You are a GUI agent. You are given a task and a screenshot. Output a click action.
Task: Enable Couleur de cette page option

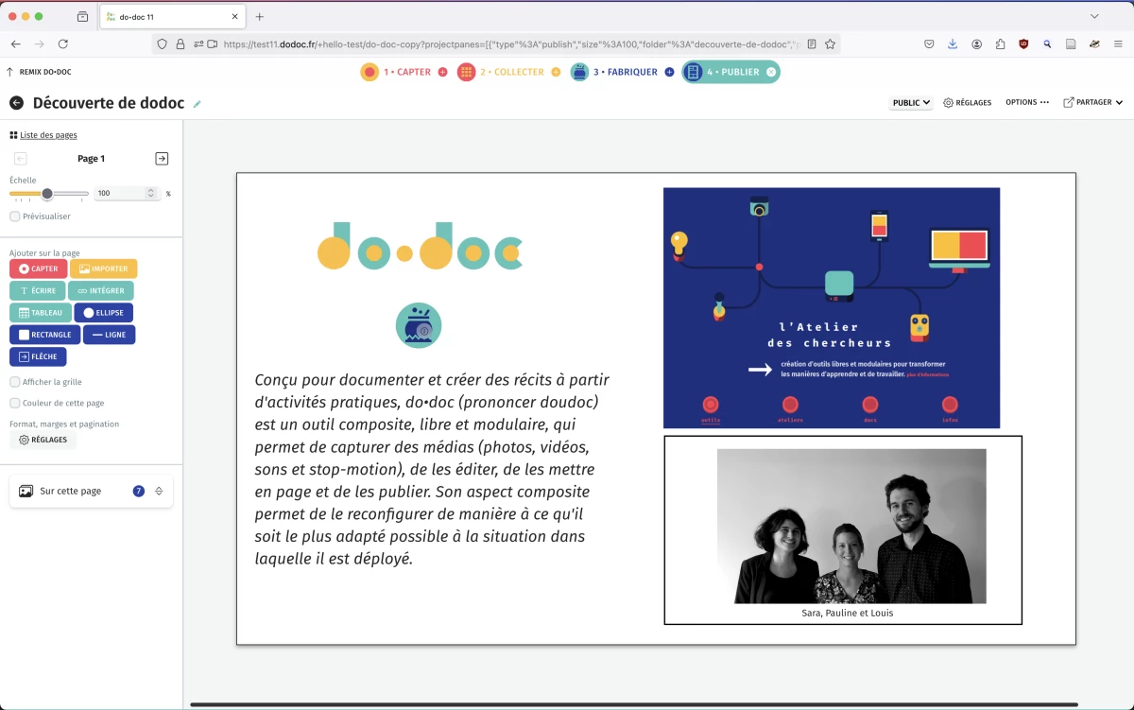click(x=15, y=403)
